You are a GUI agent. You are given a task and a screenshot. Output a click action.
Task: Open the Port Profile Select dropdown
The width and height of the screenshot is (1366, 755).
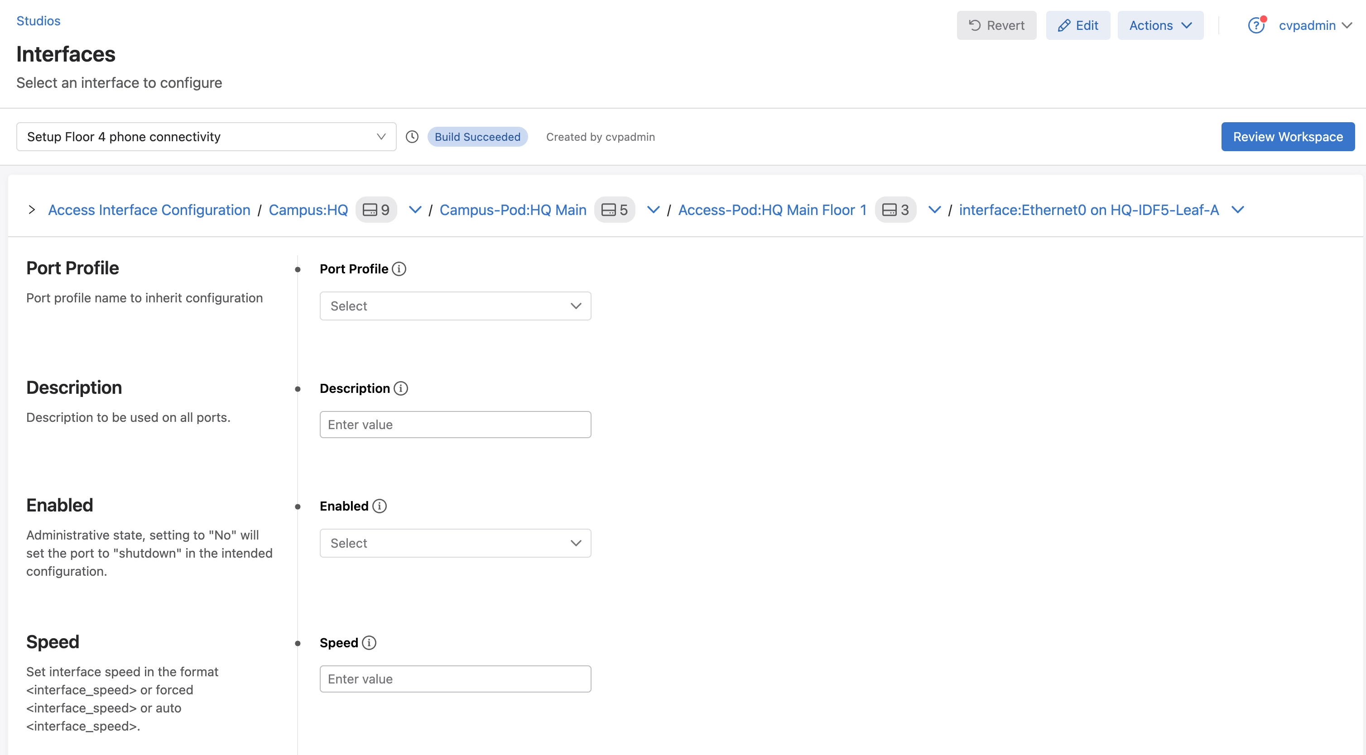pos(455,306)
